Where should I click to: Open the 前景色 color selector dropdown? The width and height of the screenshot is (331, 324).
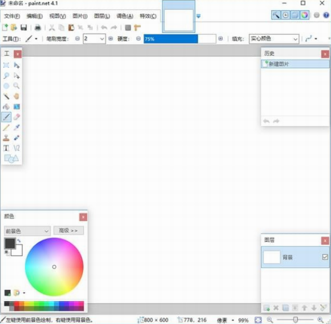pos(27,231)
